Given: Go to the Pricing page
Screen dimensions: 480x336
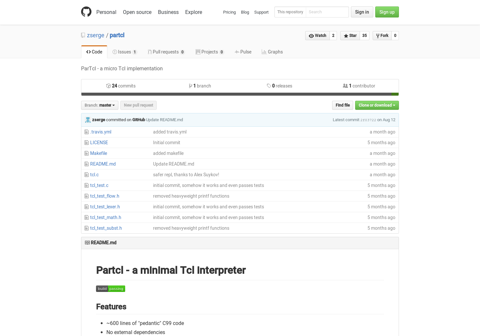Looking at the screenshot, I should coord(229,12).
